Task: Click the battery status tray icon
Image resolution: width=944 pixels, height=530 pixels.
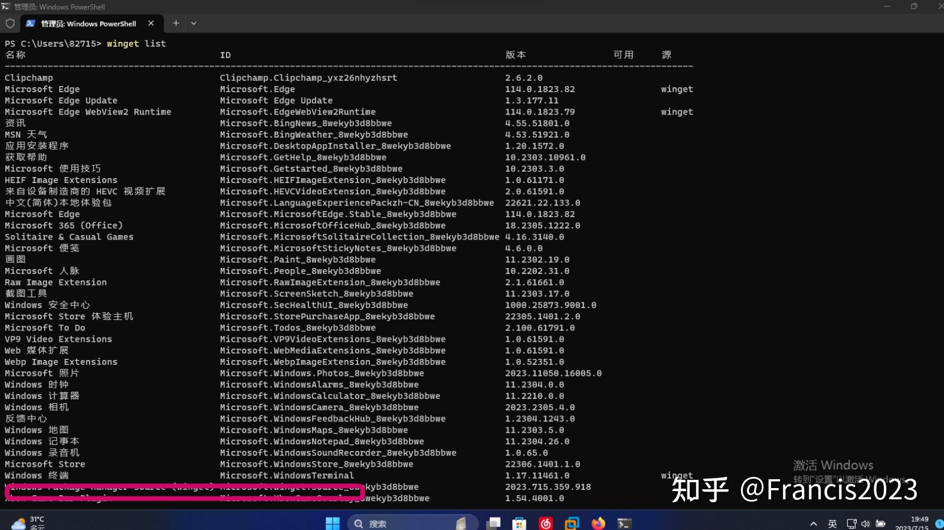Action: (880, 524)
